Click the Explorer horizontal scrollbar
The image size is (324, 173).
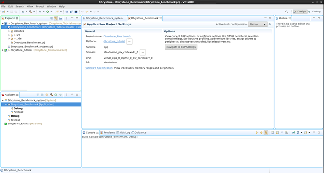point(14,90)
